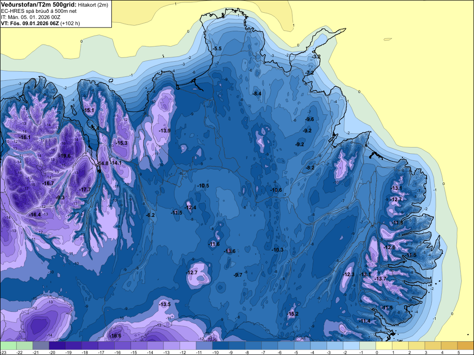
Task: Click the -15.1 temperature label
Action: (x=89, y=110)
